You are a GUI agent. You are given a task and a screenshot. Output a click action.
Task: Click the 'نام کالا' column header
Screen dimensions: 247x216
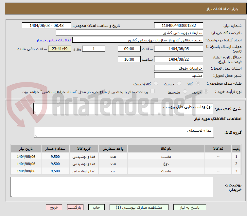click(166, 149)
